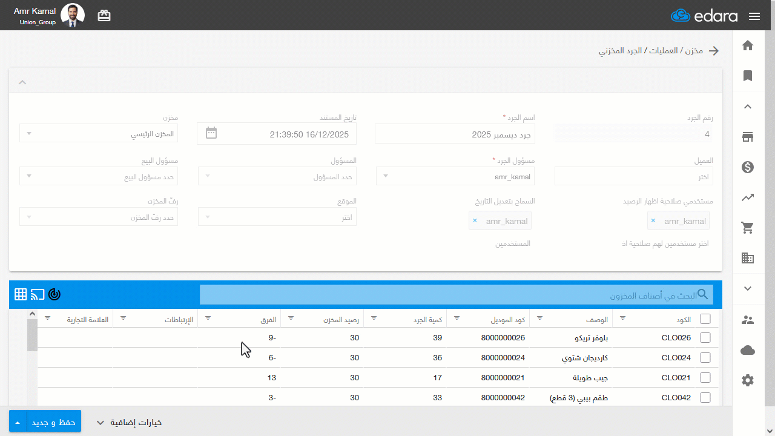Open the gift box icon

pyautogui.click(x=104, y=16)
